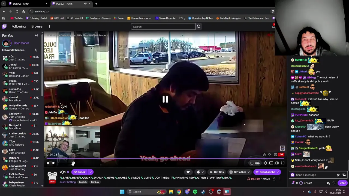Click the address bar showing twitch.tv/xqc
This screenshot has width=349, height=196.
click(150, 11)
